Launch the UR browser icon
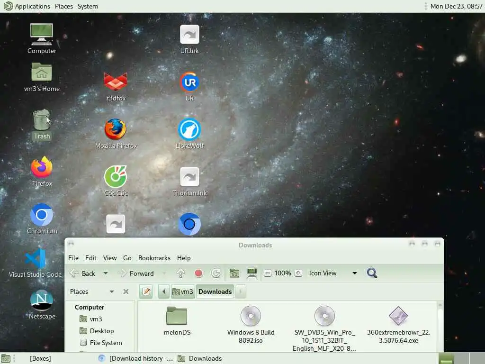 coord(189,86)
